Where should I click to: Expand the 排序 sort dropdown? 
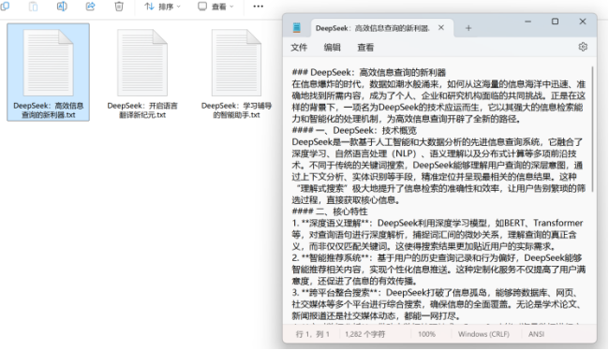[162, 7]
